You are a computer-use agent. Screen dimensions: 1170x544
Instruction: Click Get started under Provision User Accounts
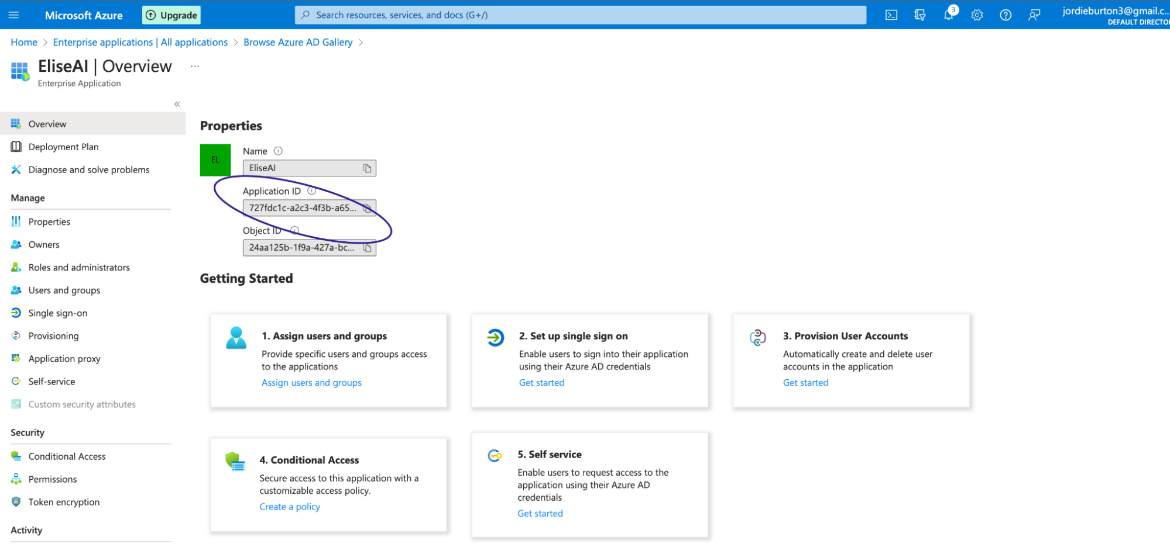pyautogui.click(x=805, y=382)
